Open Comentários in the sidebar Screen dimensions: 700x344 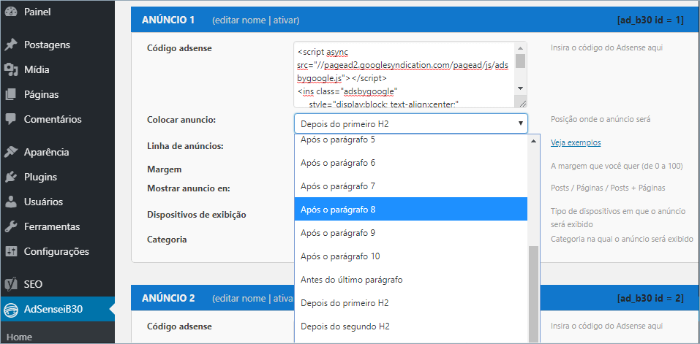53,120
